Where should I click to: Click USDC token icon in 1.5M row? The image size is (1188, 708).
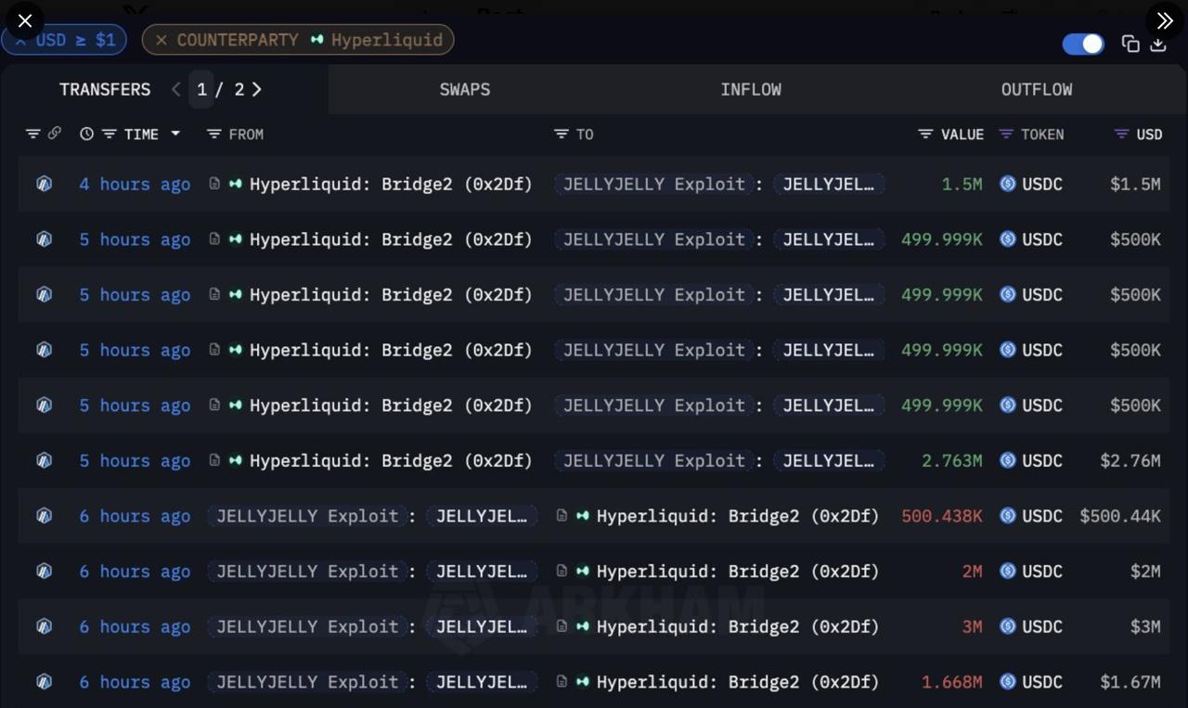(1008, 184)
